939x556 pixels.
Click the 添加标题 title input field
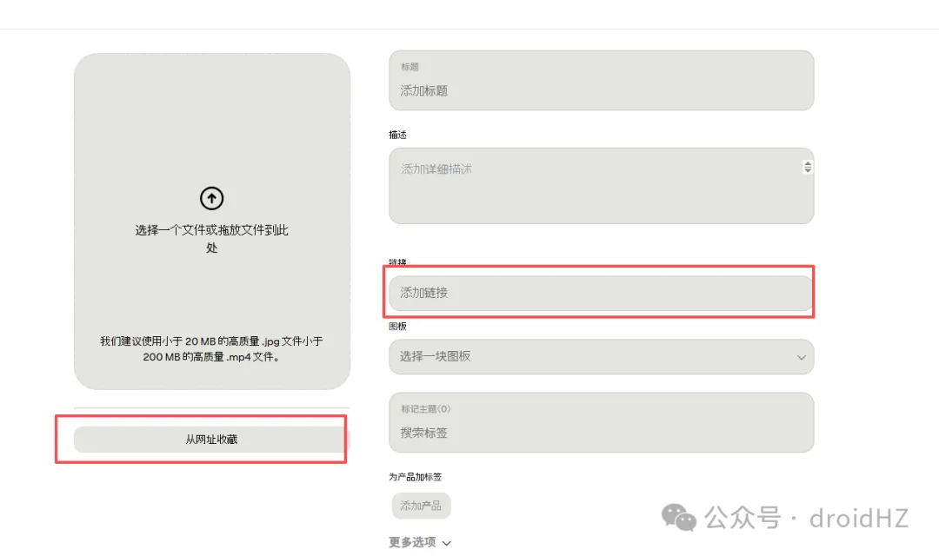[600, 87]
